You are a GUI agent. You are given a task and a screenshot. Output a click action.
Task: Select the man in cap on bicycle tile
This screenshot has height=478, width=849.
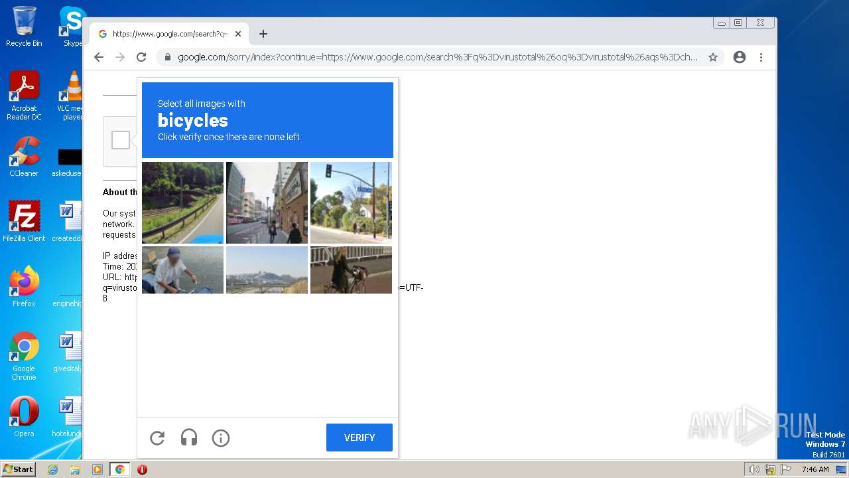click(x=182, y=270)
